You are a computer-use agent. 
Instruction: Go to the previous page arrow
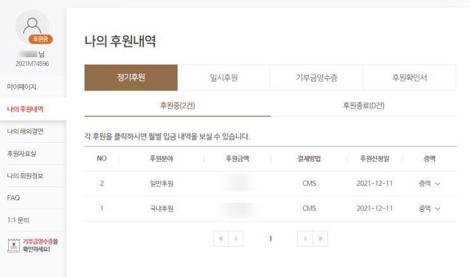236,238
